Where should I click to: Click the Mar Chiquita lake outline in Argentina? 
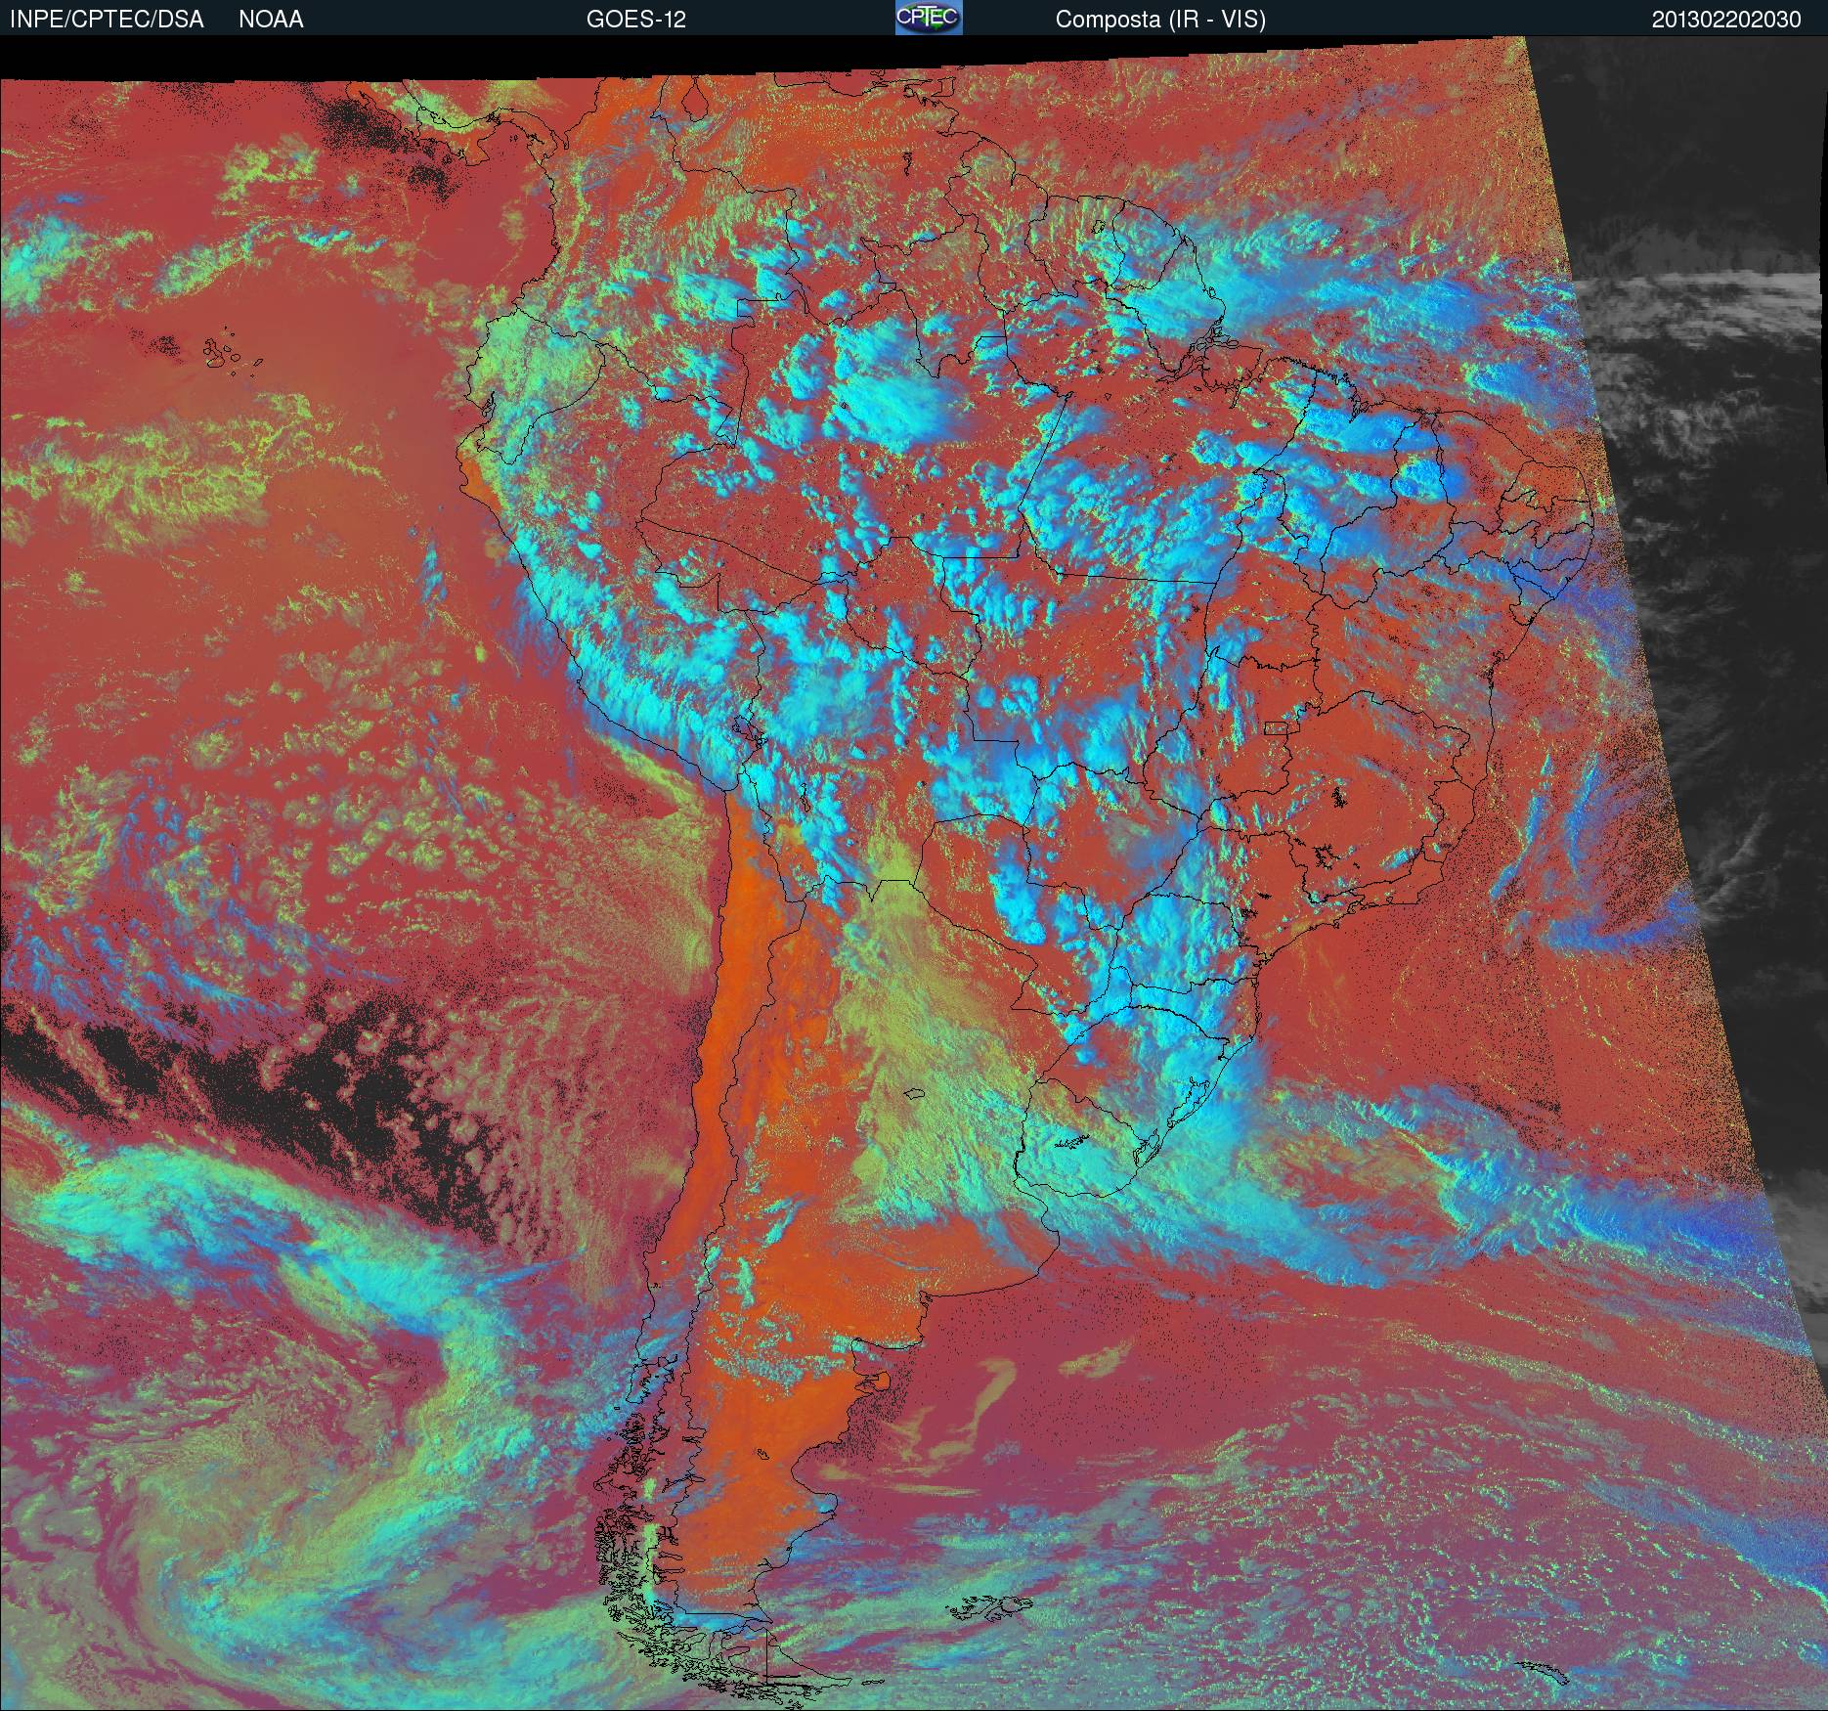point(915,1095)
